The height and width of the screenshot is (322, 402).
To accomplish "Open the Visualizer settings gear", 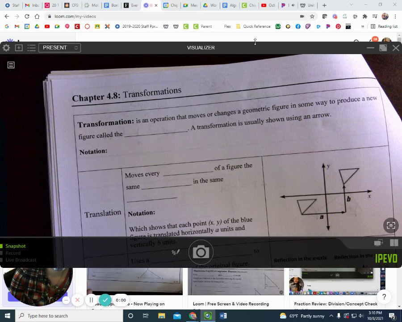I will [x=6, y=48].
